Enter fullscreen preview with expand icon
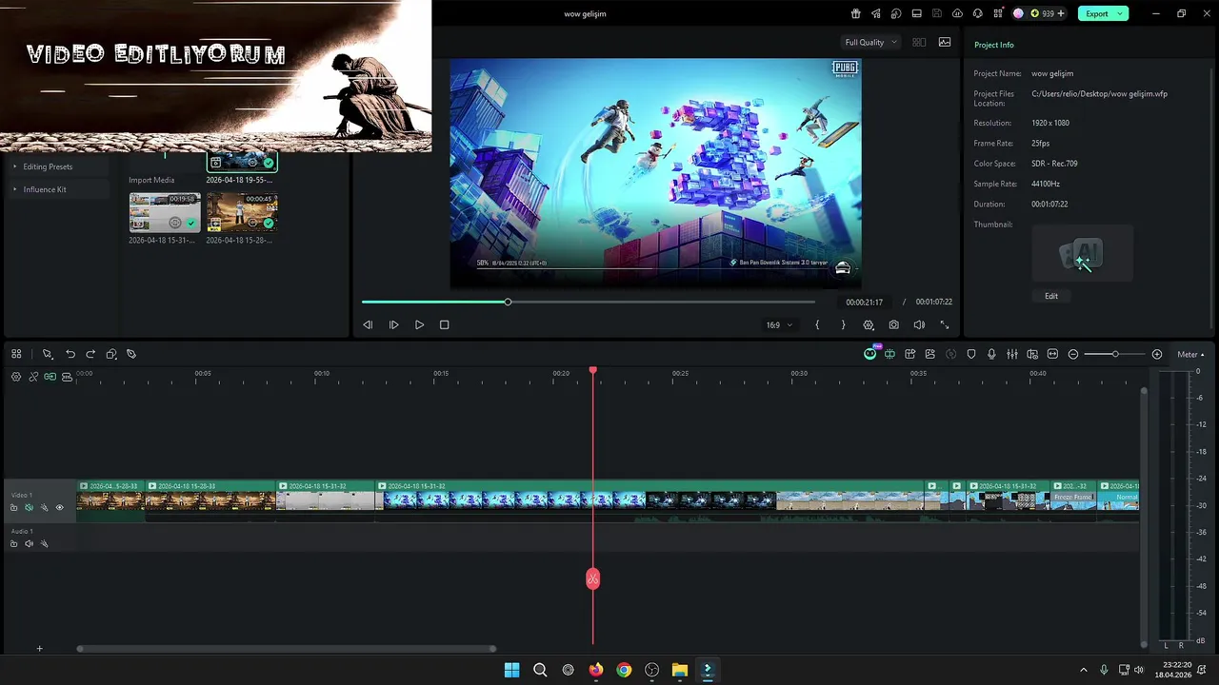 point(945,324)
